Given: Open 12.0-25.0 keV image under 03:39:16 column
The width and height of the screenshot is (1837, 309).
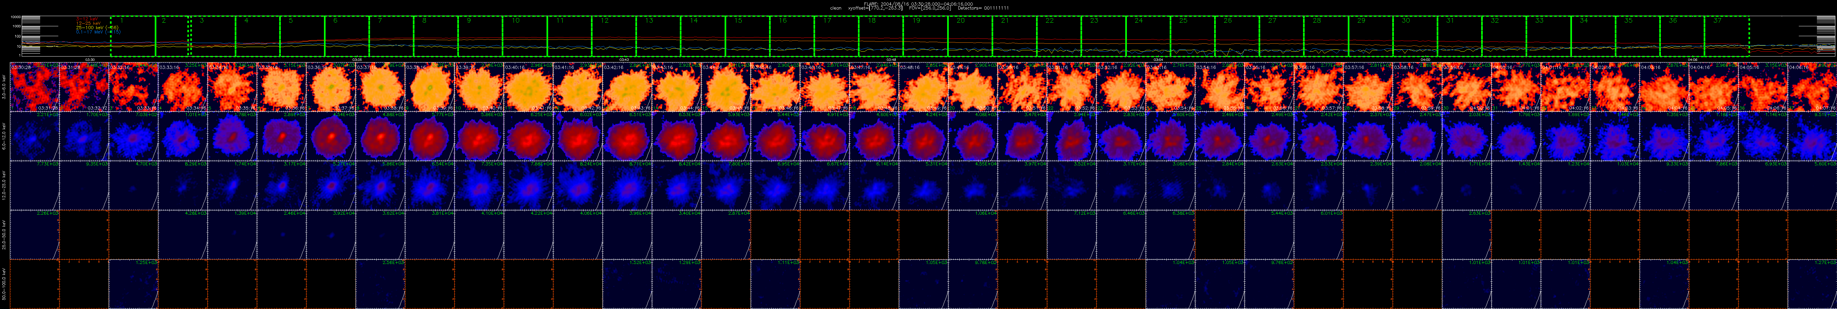Looking at the screenshot, I should [x=479, y=185].
